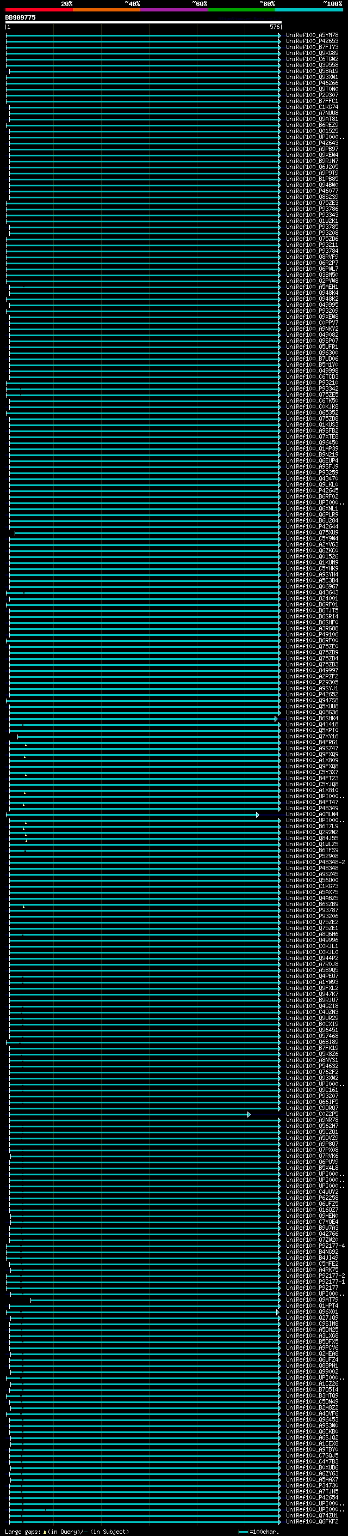
Task: Open hit UniRef100_C6TGW2
Action: coord(312,59)
